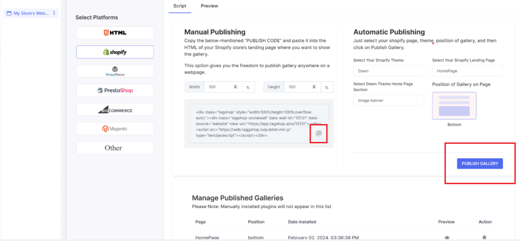The width and height of the screenshot is (520, 241).
Task: Expand the Shopify Landing Page dropdown
Action: (x=467, y=71)
